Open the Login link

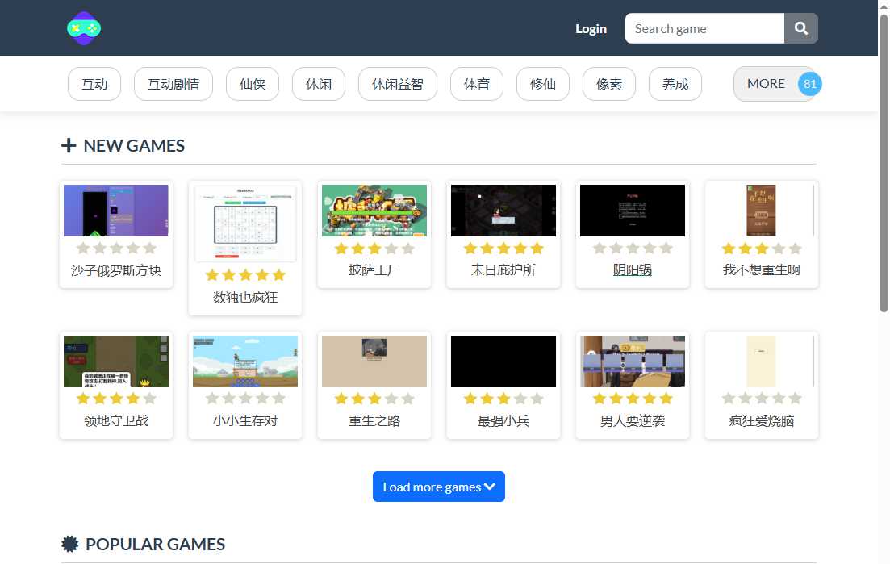pos(591,28)
